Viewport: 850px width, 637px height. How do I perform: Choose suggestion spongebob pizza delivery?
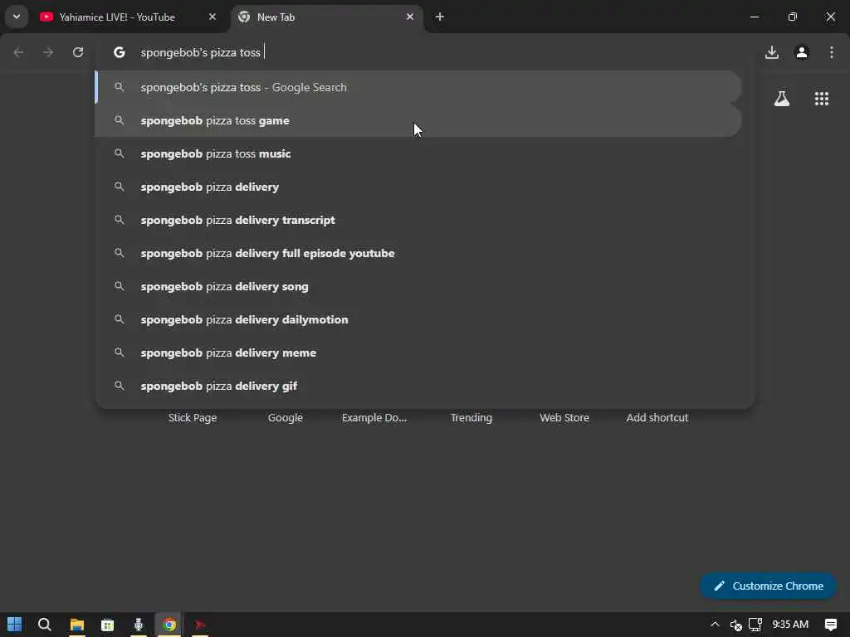(x=418, y=187)
